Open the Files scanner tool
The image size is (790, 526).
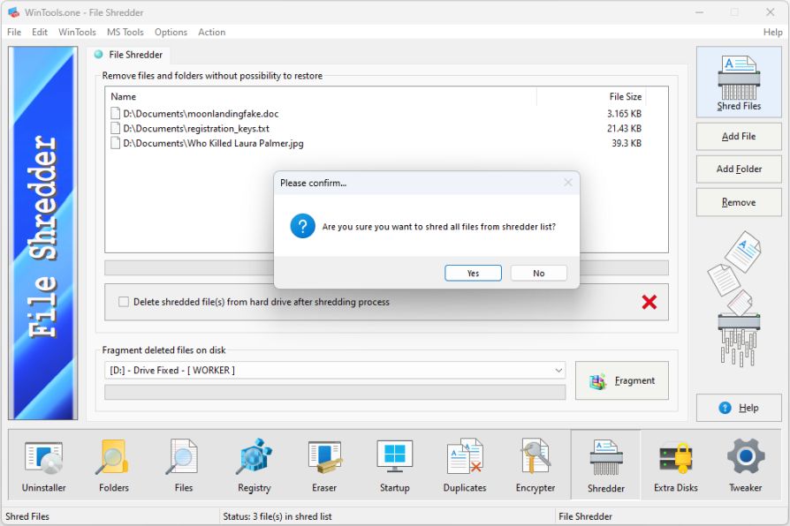(184, 466)
